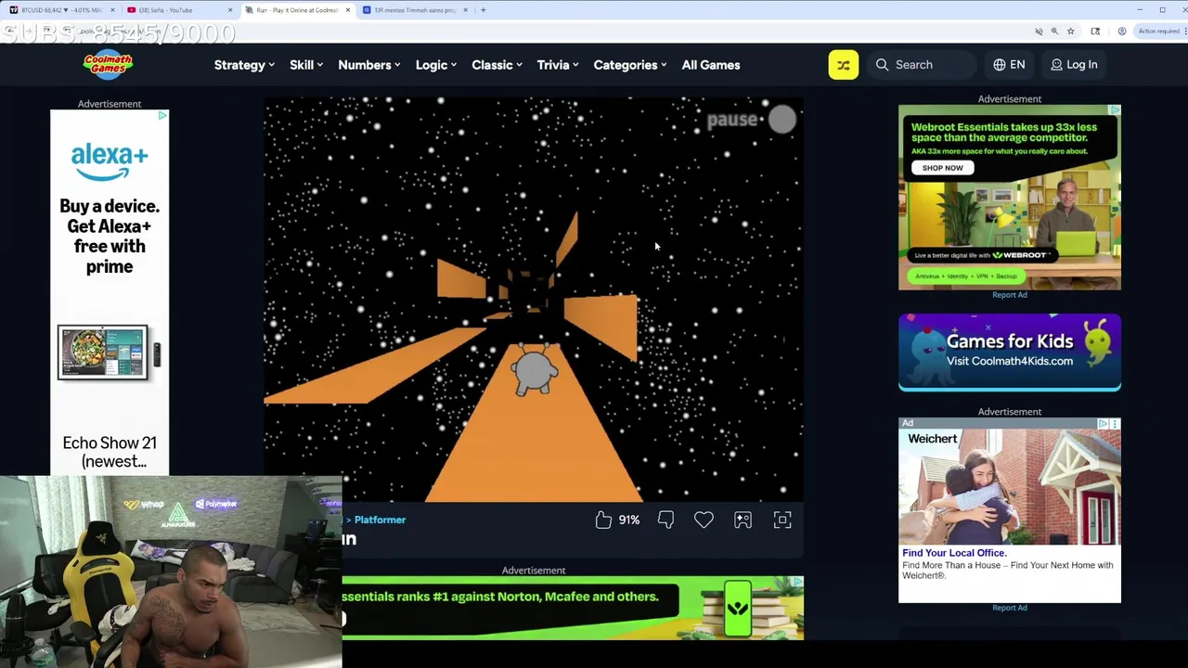Image resolution: width=1188 pixels, height=668 pixels.
Task: Click the Webroot bottom banner ad
Action: (x=573, y=608)
